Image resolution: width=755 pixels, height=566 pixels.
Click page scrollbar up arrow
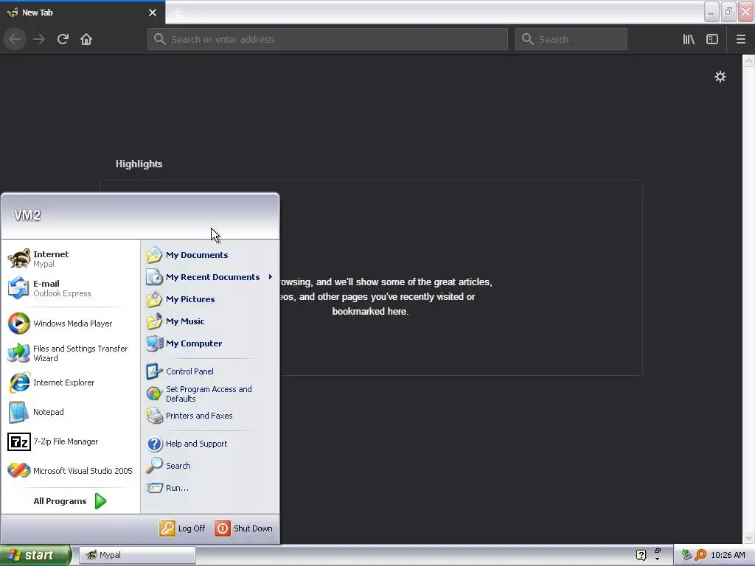[x=748, y=60]
